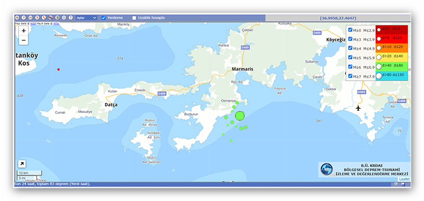Screen dimensions: 424x201
Task: Click the diagonal arrow expand map button
Action: coord(22,164)
